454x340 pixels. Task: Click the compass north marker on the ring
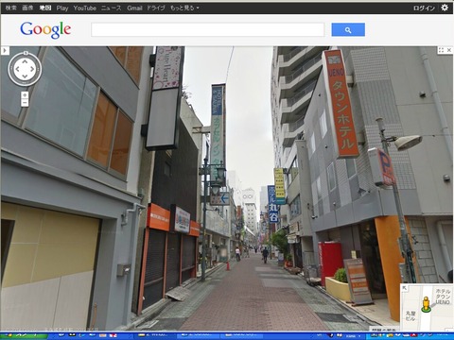pyautogui.click(x=26, y=53)
